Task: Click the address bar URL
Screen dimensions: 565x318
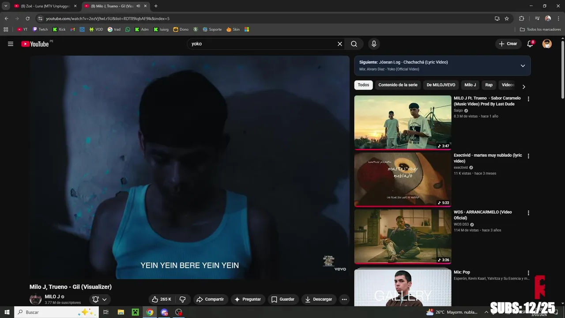Action: click(x=108, y=19)
